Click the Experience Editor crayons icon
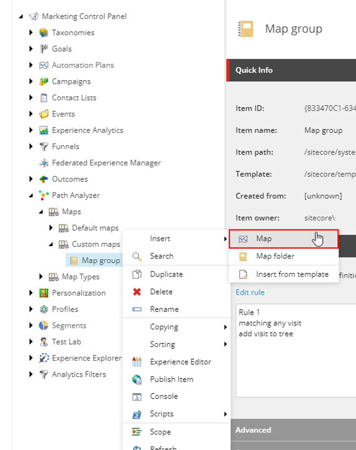This screenshot has width=356, height=450. [137, 362]
